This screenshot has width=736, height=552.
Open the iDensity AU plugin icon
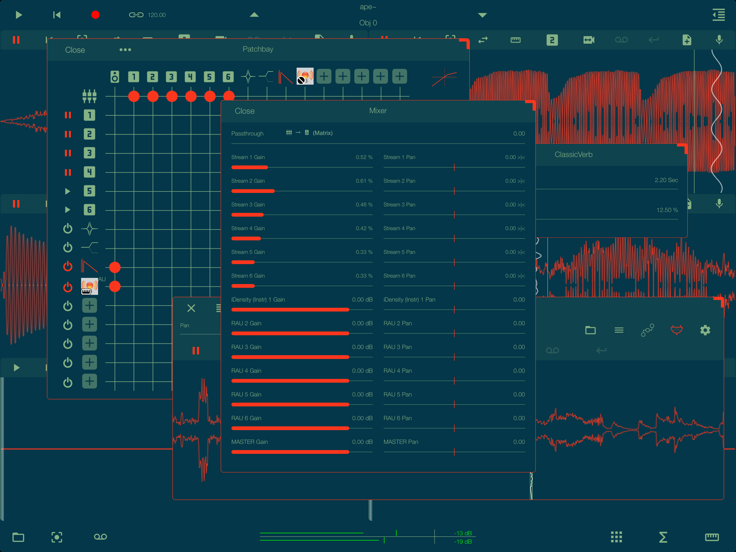pos(89,286)
